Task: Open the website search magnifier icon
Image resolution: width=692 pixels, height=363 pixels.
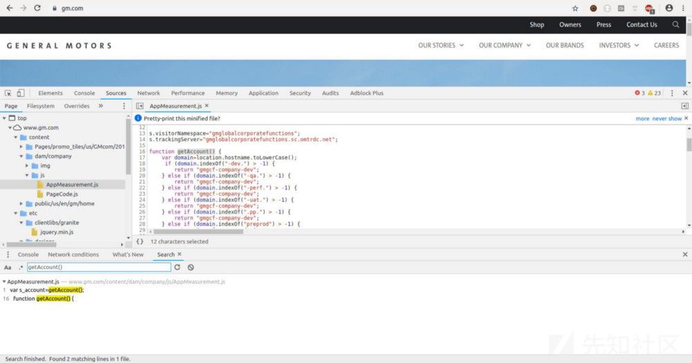Action: click(675, 25)
